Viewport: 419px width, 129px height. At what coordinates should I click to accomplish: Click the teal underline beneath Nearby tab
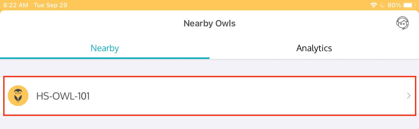(x=105, y=58)
